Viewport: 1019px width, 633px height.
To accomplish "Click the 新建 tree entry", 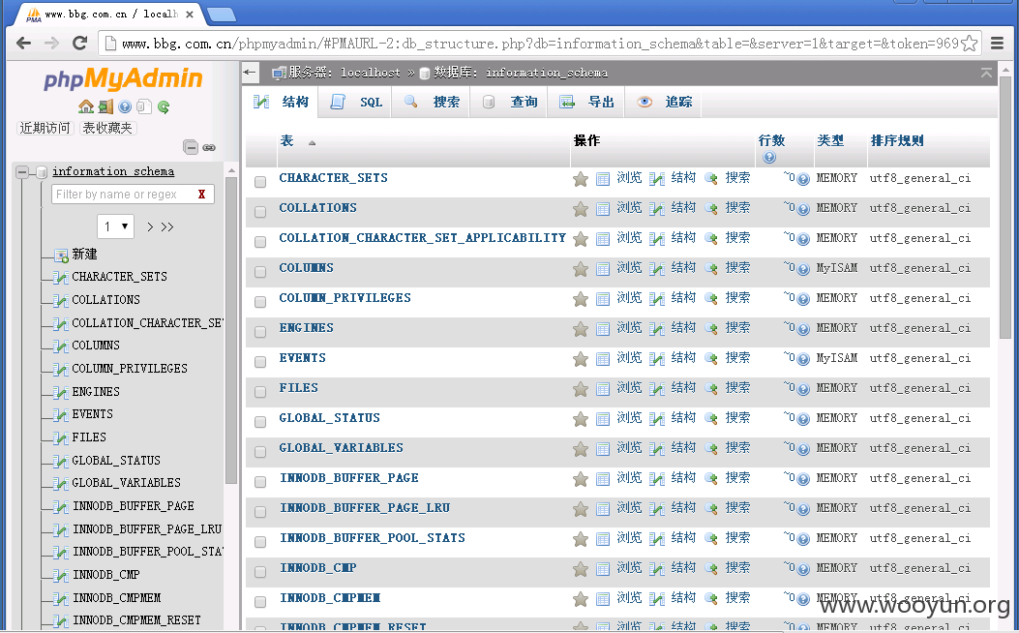I will click(x=84, y=255).
